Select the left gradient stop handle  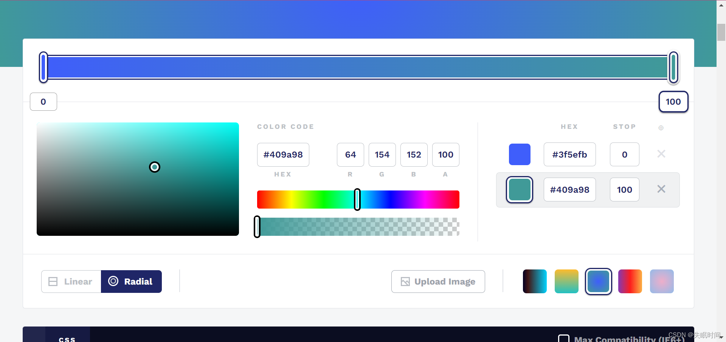click(43, 67)
